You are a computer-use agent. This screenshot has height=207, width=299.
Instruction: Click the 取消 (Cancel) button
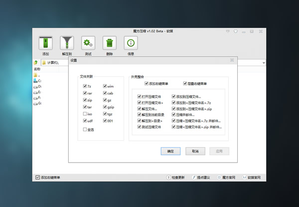(195, 151)
